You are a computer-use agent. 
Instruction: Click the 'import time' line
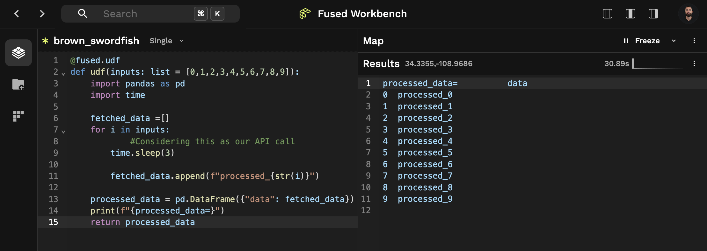tap(118, 95)
